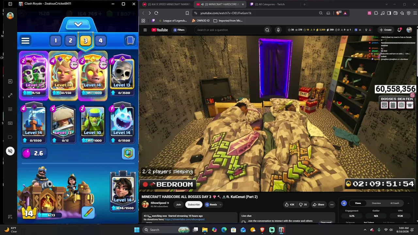Viewport: 418px width, 235px height.
Task: Reload the YouTube page
Action: click(x=156, y=13)
